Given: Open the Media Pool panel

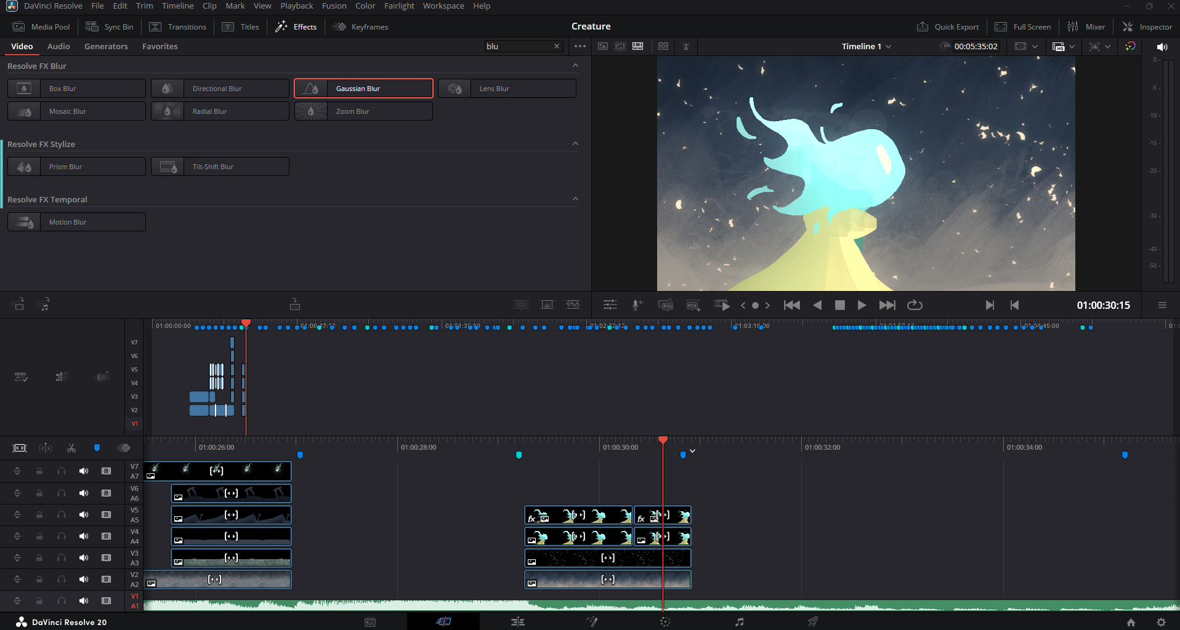Looking at the screenshot, I should (x=42, y=26).
